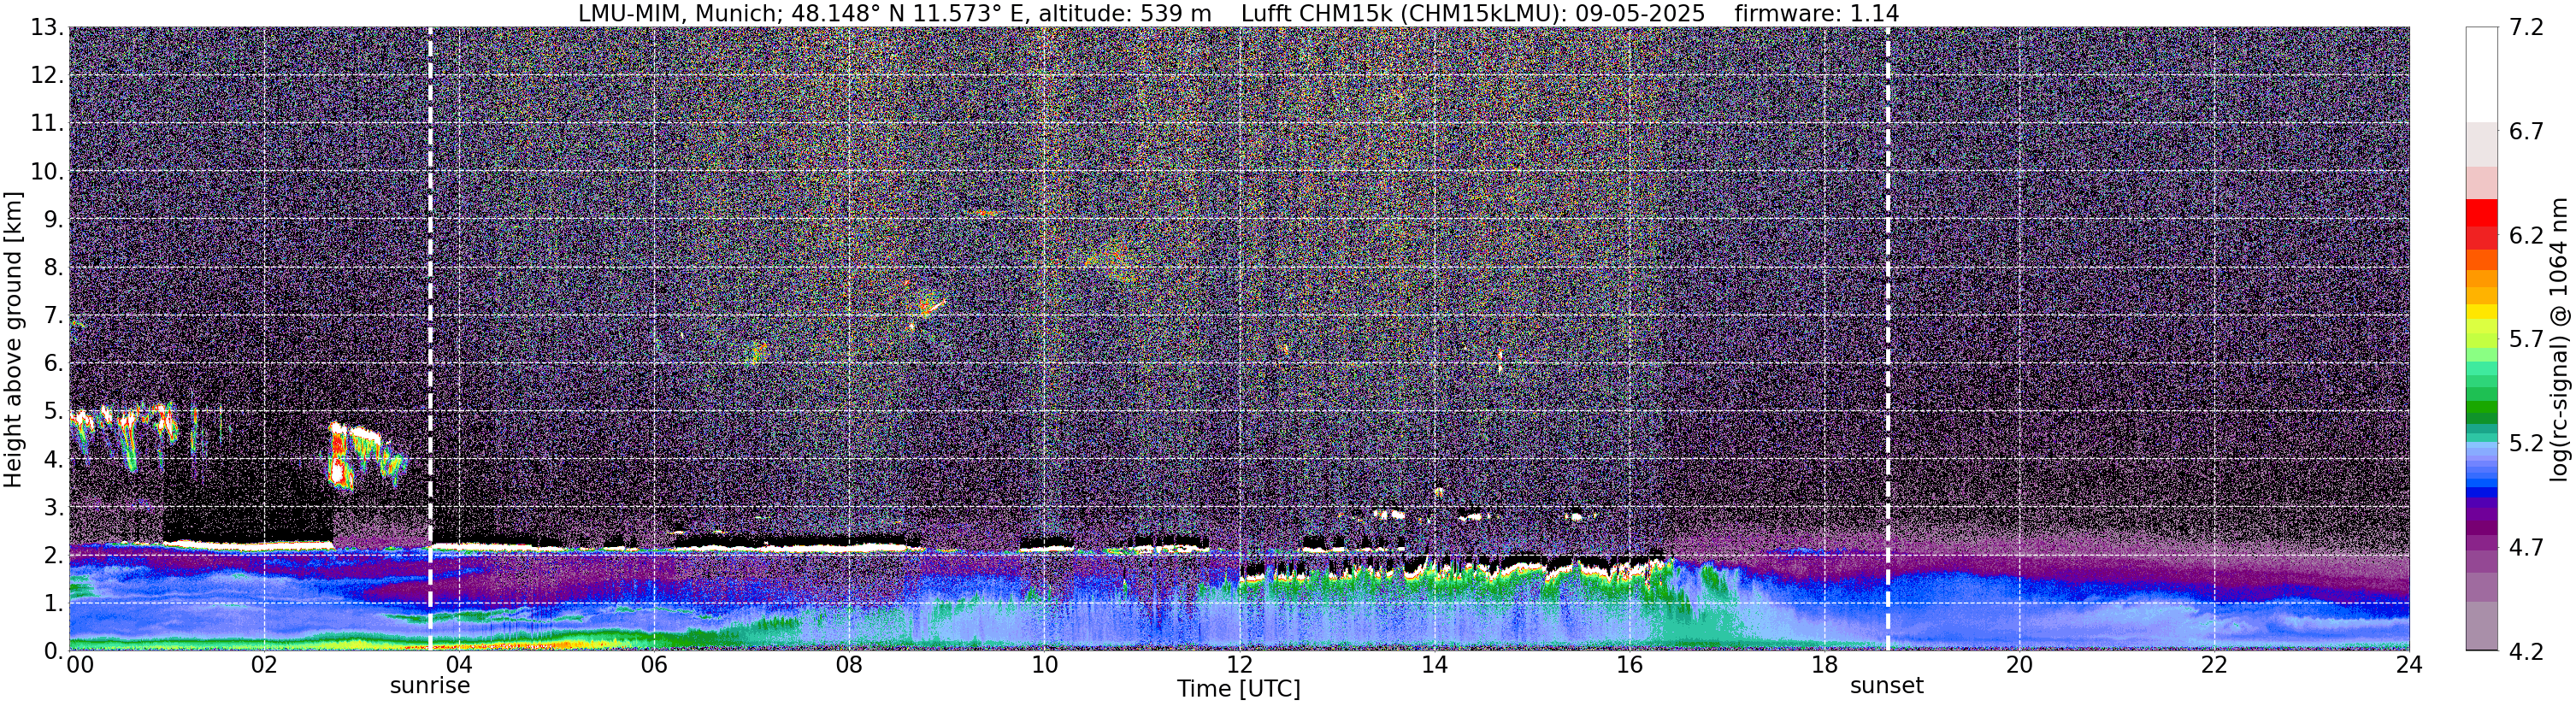Image resolution: width=2576 pixels, height=706 pixels.
Task: Click the 'Height above ground [km]' axis label
Action: pos(13,339)
